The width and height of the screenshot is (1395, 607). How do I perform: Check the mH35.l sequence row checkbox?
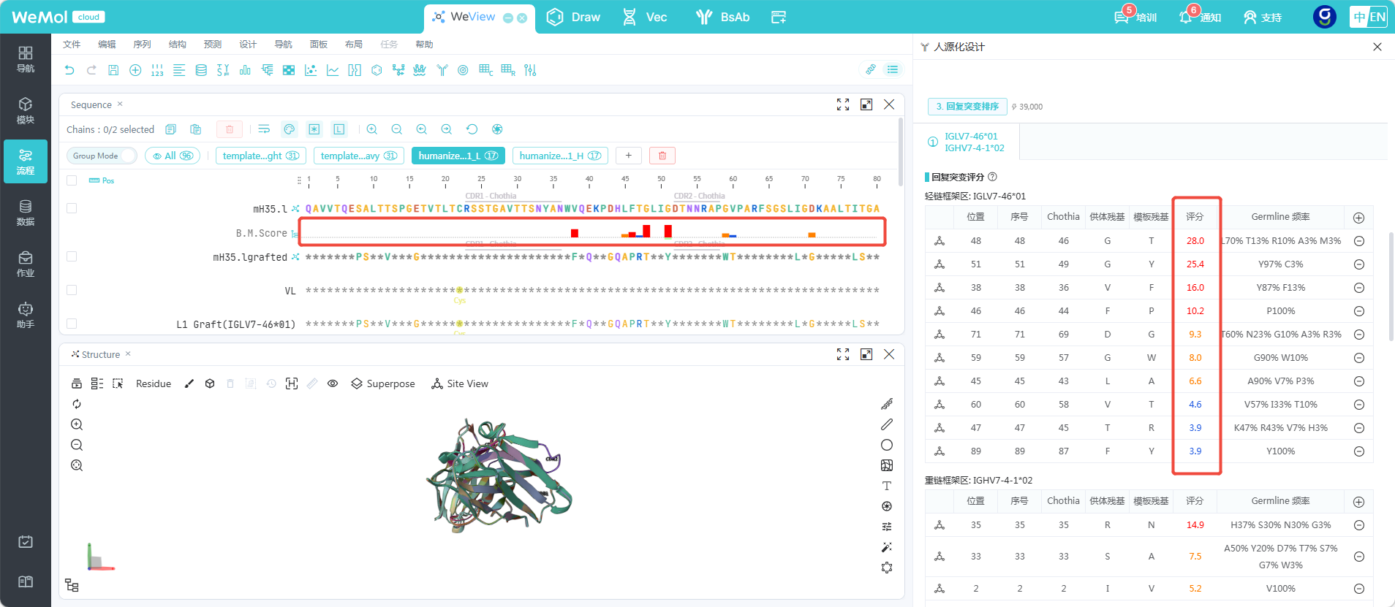(x=72, y=208)
